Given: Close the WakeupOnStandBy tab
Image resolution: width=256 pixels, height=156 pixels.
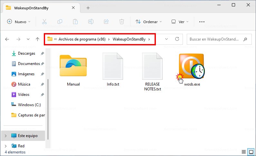Looking at the screenshot, I should pyautogui.click(x=73, y=8).
